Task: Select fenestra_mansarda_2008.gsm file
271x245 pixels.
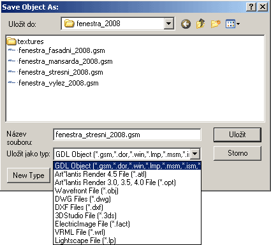Action: coord(60,61)
